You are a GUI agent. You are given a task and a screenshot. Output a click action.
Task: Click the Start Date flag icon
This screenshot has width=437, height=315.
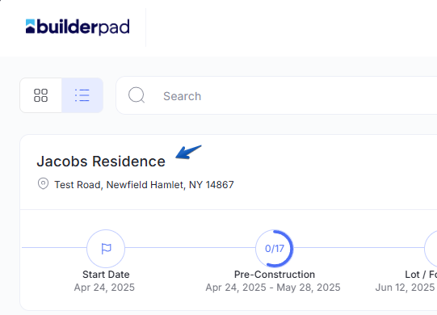(x=106, y=249)
